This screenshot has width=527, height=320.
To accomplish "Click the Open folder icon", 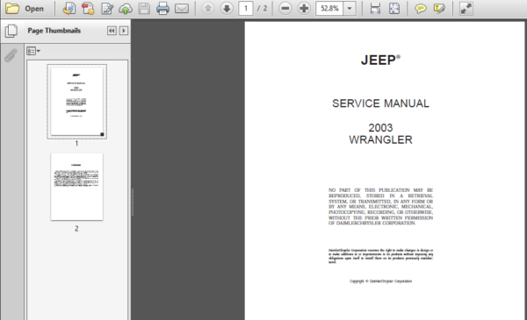I will pos(12,9).
